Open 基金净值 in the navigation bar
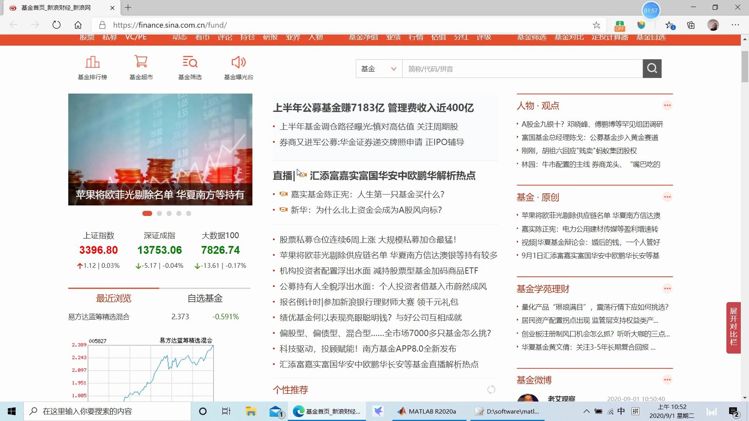 (363, 37)
